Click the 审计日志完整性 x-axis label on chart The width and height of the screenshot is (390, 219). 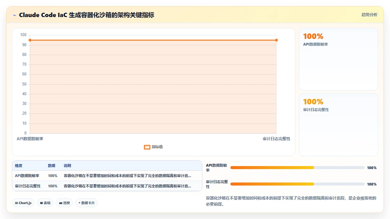(x=276, y=139)
